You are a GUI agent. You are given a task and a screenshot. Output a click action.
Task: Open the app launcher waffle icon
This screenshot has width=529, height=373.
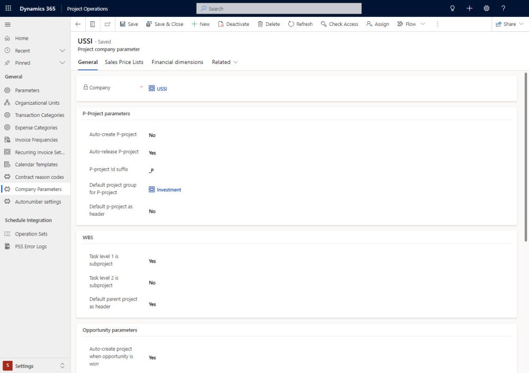[8, 8]
